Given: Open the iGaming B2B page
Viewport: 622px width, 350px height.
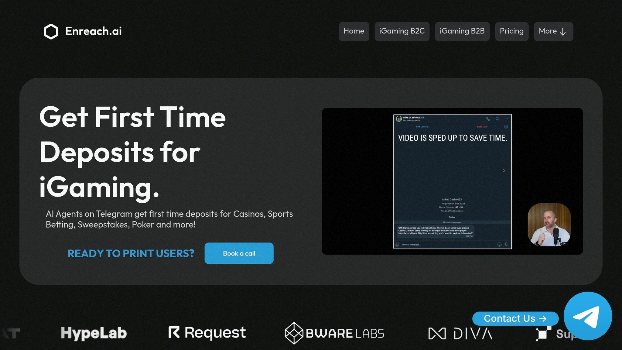Looking at the screenshot, I should pos(462,31).
